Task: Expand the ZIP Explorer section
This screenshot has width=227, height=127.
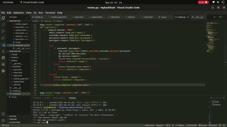Action: click(15, 122)
